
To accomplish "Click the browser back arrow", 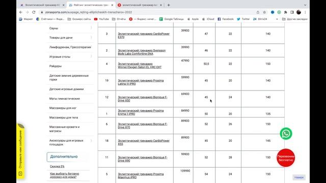I will [x=21, y=12].
